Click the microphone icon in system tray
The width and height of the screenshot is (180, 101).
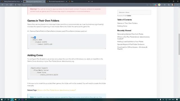click(160, 100)
